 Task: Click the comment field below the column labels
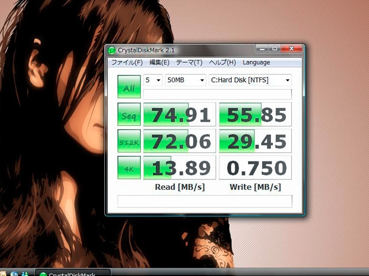pyautogui.click(x=205, y=201)
